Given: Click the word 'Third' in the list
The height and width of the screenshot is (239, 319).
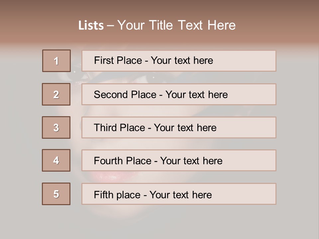Looking at the screenshot, I should coord(105,128).
